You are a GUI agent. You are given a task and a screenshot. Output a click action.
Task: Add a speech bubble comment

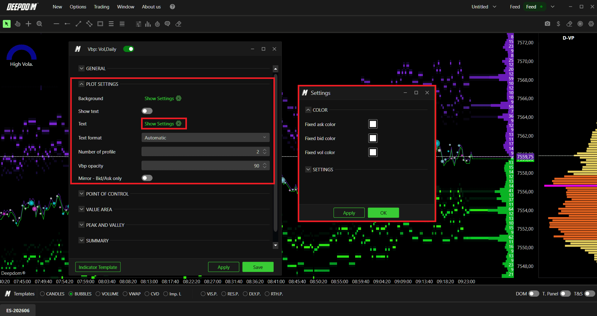[x=168, y=24]
